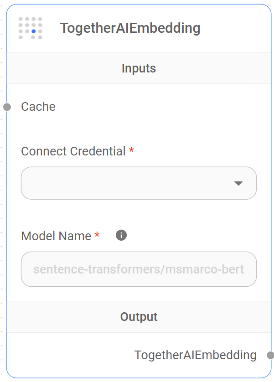The height and width of the screenshot is (382, 274).
Task: Select the Inputs section header
Action: click(x=139, y=68)
